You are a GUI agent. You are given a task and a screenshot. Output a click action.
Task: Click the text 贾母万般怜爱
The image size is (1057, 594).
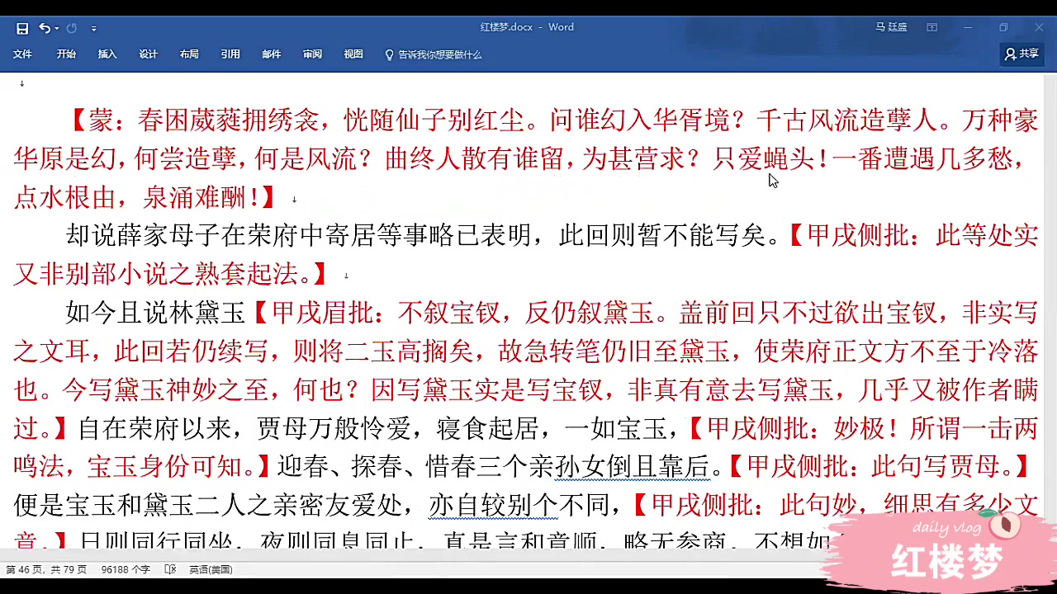[x=333, y=428]
